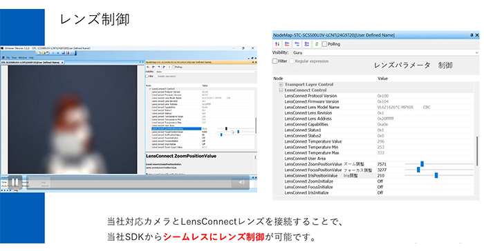Click the sort order icon in large NodeMap toolbar

[277, 44]
